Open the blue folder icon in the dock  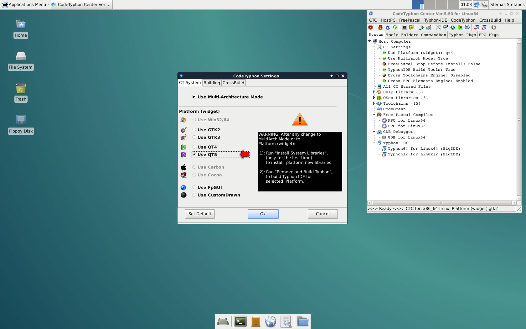pyautogui.click(x=303, y=321)
